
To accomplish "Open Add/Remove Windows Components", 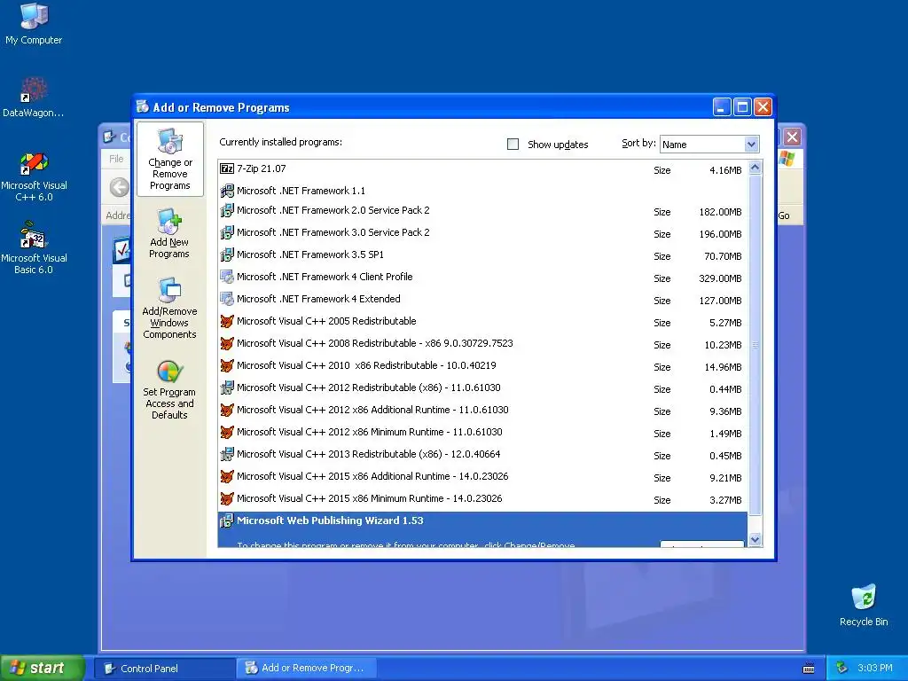I will [x=169, y=308].
